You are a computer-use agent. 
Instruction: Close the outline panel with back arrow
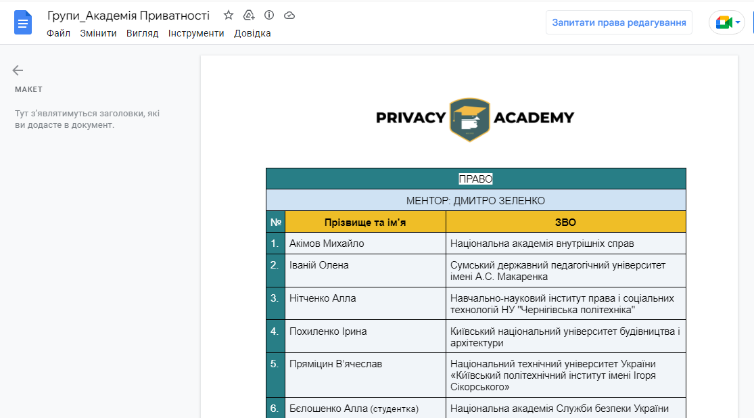18,70
